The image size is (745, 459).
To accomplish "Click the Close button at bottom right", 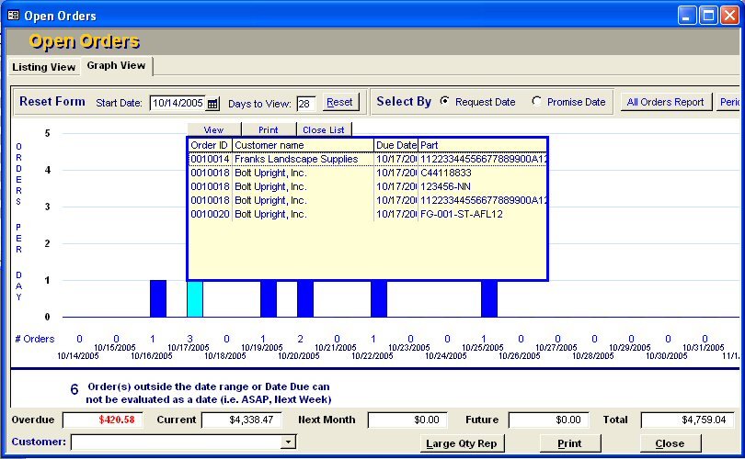I will pos(670,443).
